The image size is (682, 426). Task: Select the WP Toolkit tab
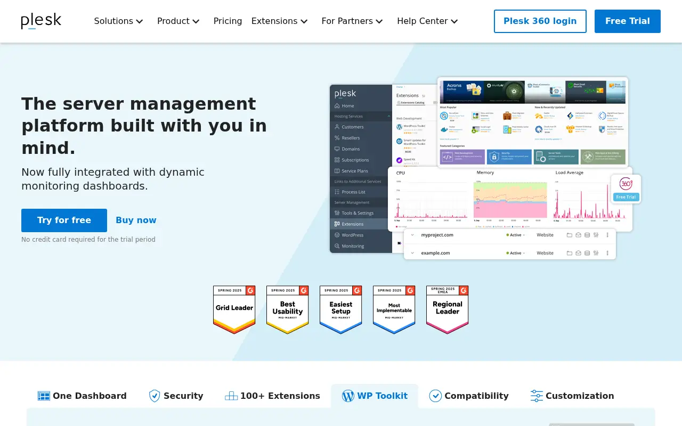pyautogui.click(x=375, y=396)
